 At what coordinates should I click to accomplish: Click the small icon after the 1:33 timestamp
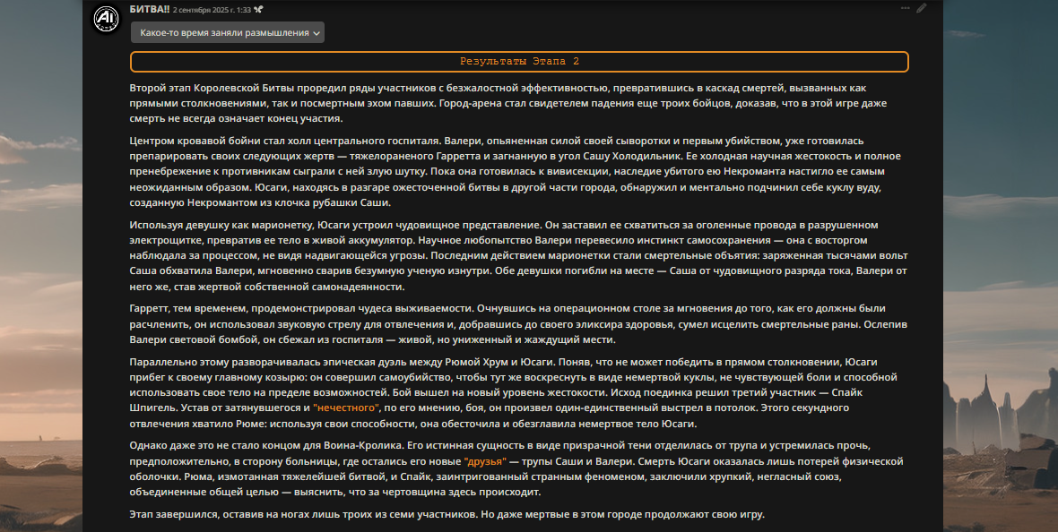[258, 10]
